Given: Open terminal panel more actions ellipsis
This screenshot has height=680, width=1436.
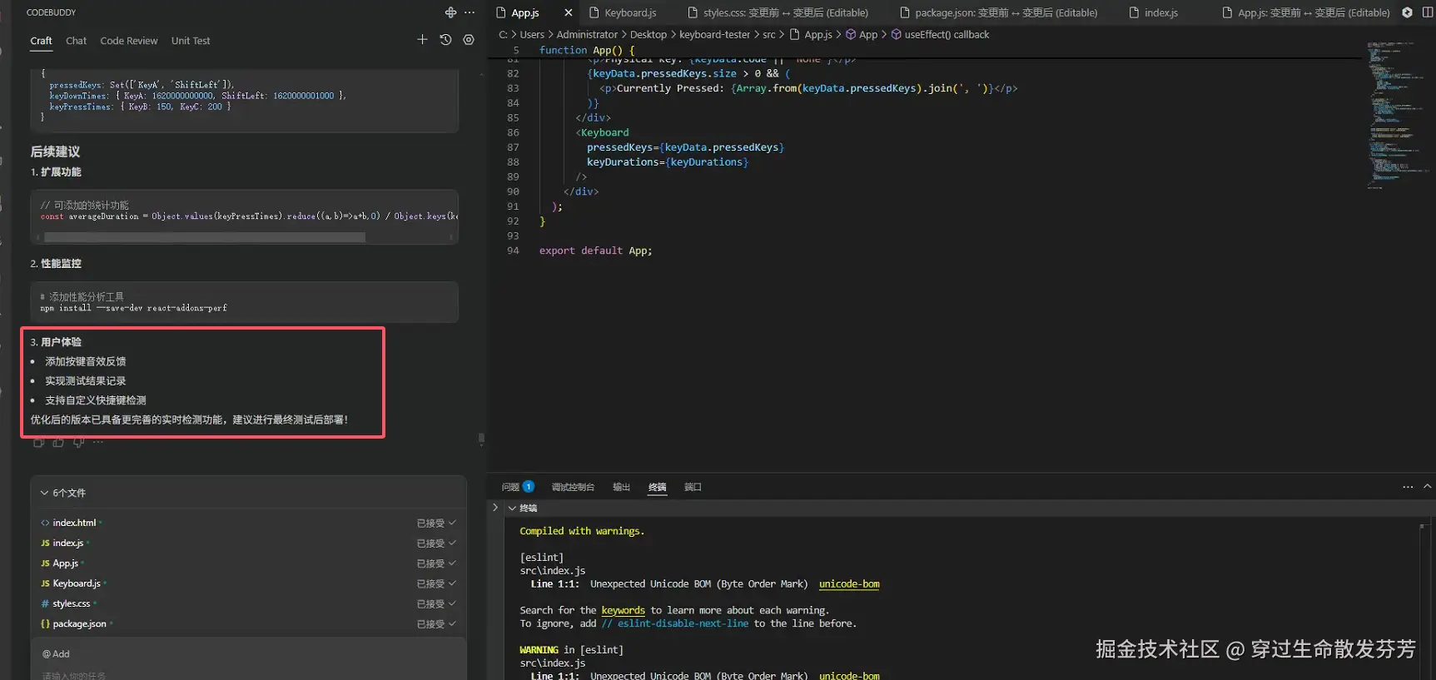Looking at the screenshot, I should pos(1408,487).
